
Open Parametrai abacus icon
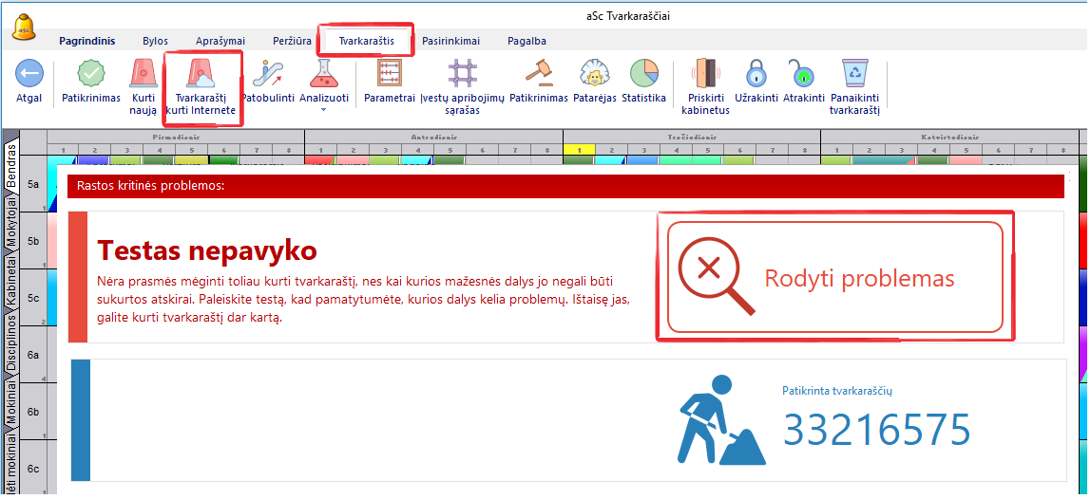click(x=390, y=73)
